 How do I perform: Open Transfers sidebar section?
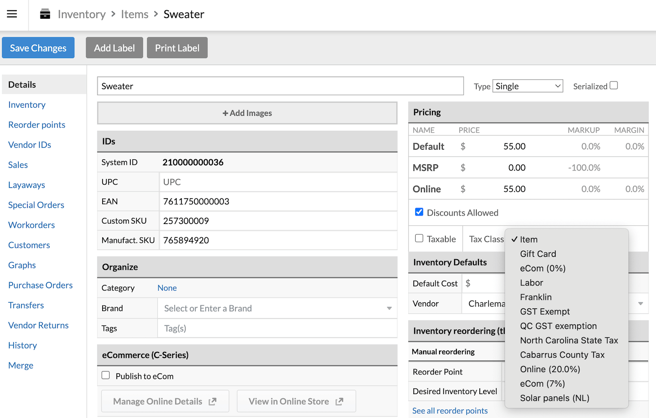tap(26, 306)
